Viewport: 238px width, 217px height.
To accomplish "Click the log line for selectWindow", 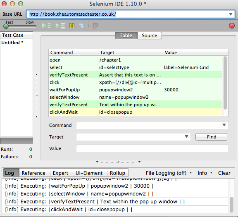I will (x=116, y=194).
